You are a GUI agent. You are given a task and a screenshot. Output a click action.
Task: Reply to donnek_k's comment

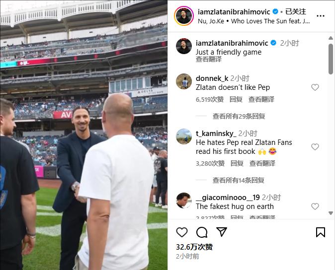click(236, 99)
